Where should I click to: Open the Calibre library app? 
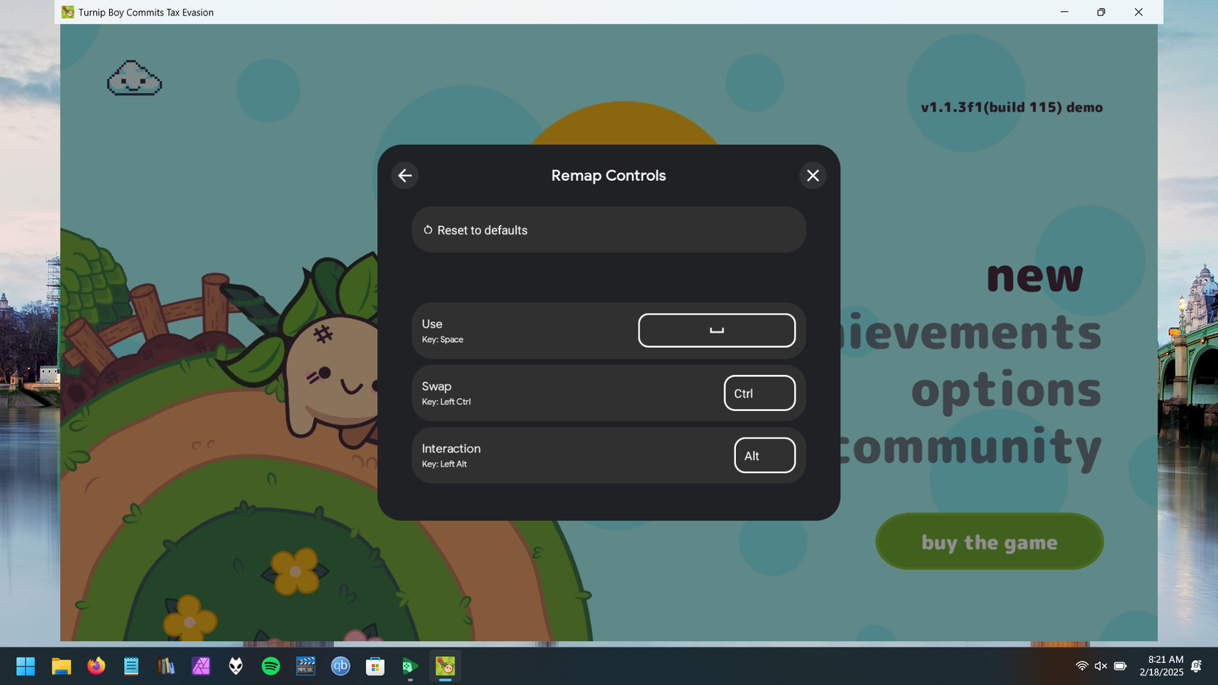pyautogui.click(x=165, y=666)
